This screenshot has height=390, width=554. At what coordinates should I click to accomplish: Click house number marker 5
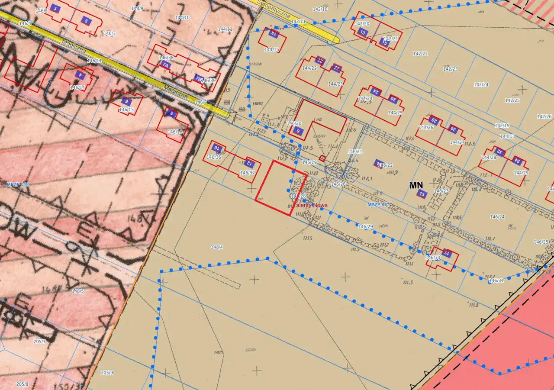coord(86,21)
